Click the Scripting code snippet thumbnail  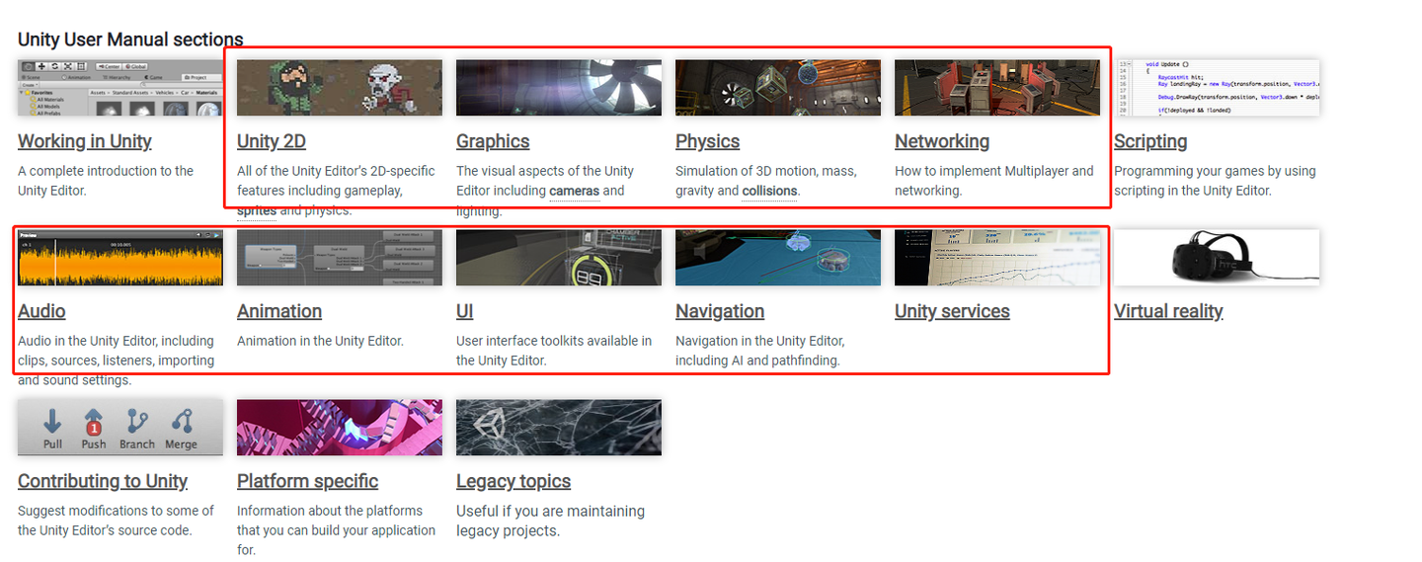[x=1216, y=88]
